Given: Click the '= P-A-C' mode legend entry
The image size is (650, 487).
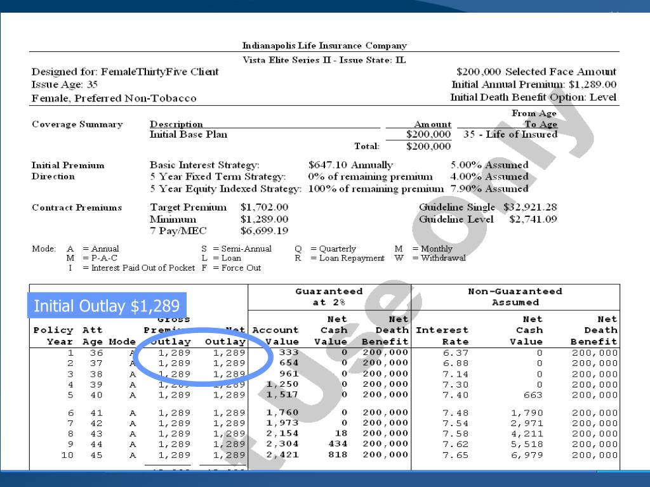Looking at the screenshot, I should coord(100,258).
